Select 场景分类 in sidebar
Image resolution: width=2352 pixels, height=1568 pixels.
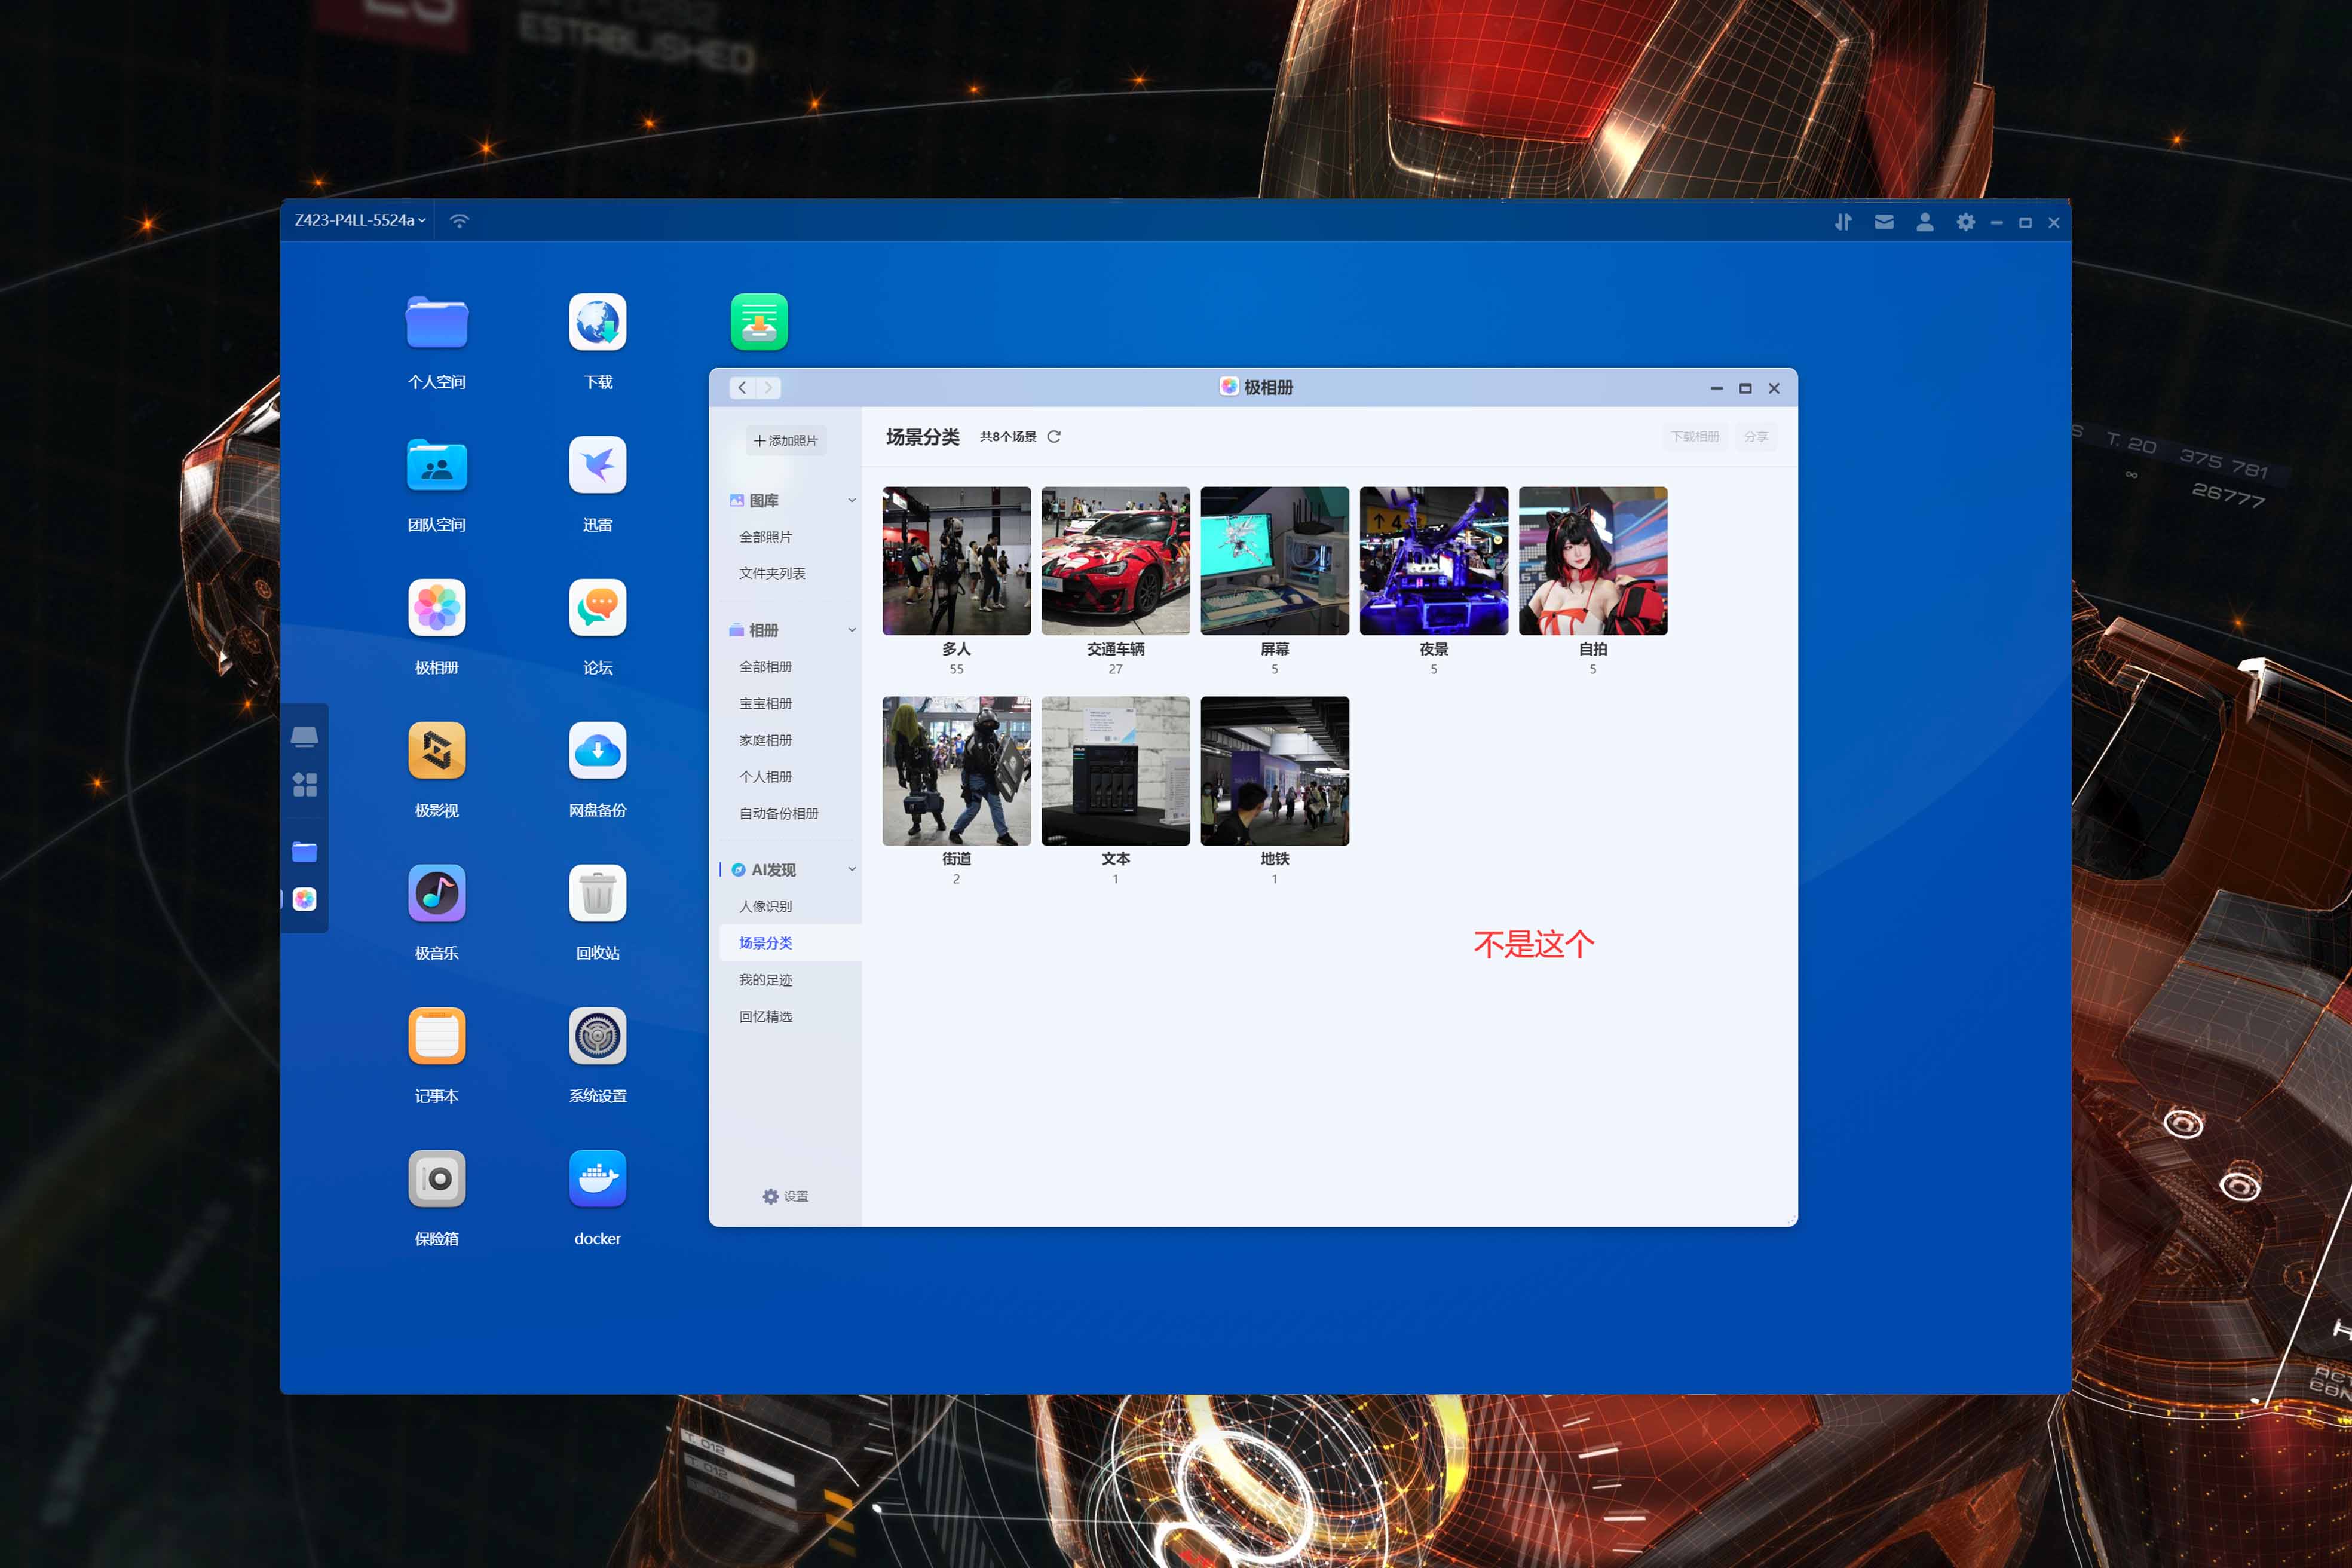point(790,943)
